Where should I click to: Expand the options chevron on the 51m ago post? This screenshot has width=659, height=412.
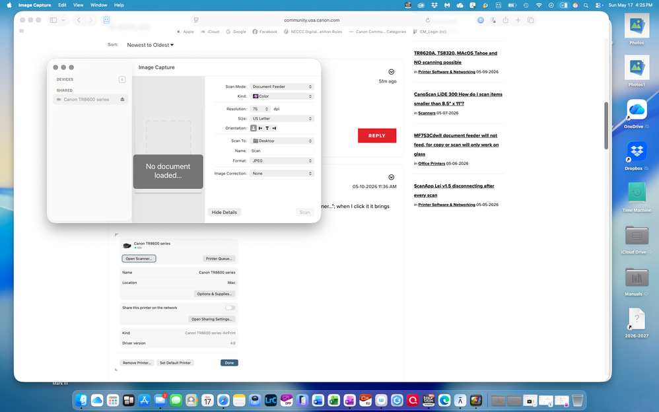392,72
